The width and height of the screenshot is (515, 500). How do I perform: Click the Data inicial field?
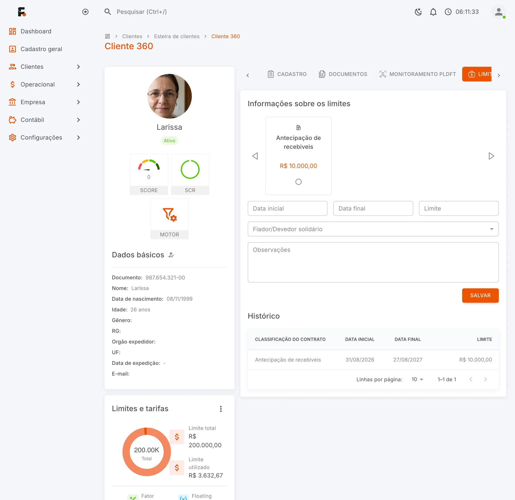coord(287,208)
